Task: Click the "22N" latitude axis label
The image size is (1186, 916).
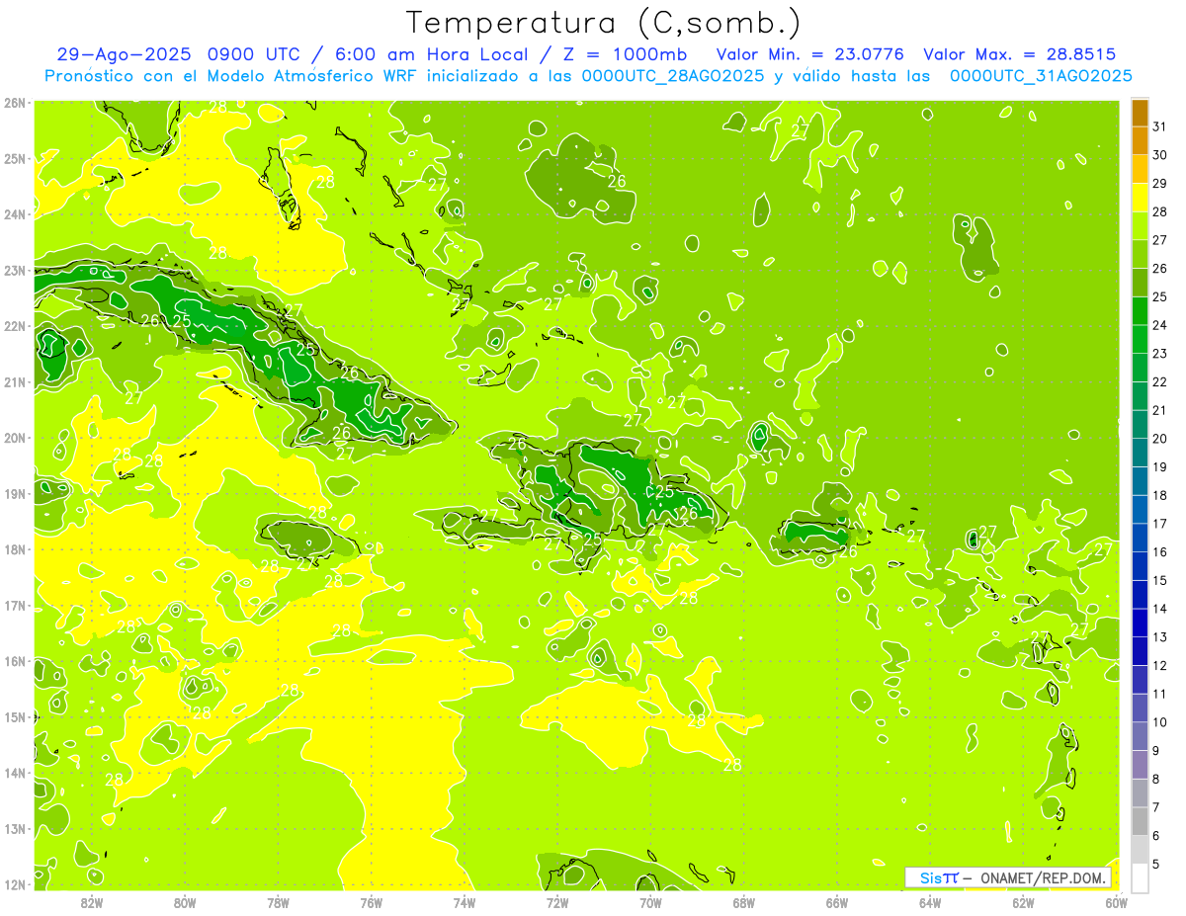Action: [x=15, y=326]
